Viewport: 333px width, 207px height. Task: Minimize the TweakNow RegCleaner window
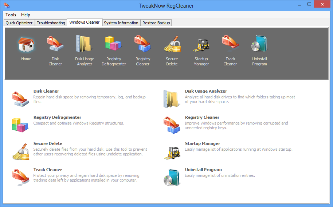299,4
